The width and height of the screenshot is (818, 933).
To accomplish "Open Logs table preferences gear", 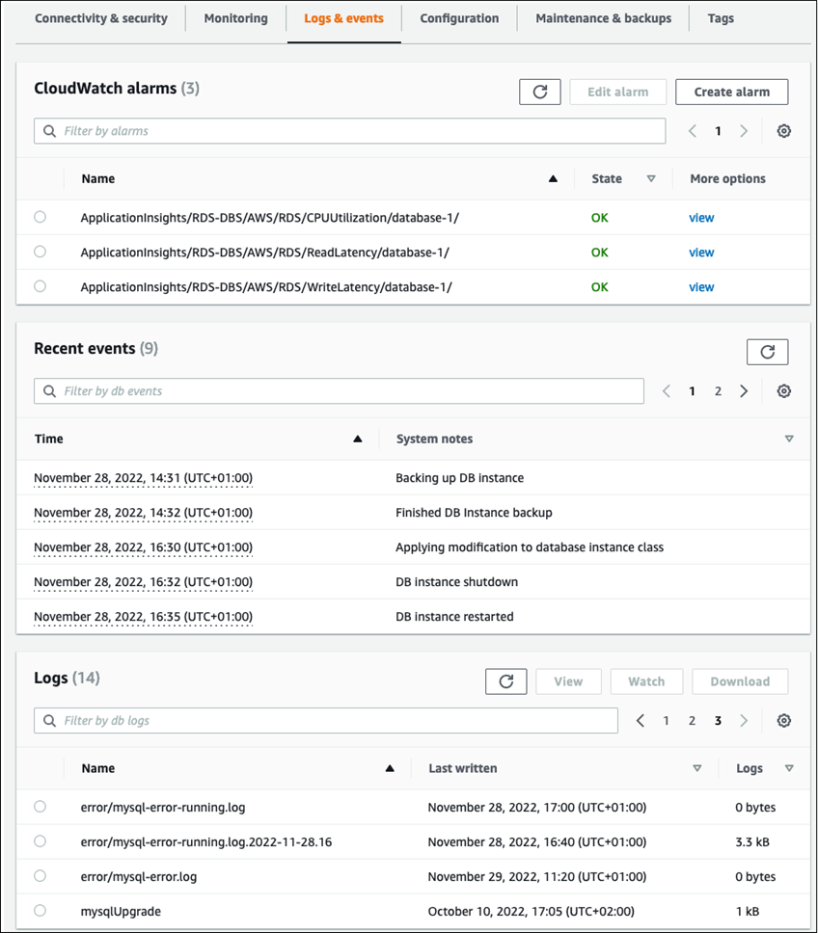I will pos(784,720).
